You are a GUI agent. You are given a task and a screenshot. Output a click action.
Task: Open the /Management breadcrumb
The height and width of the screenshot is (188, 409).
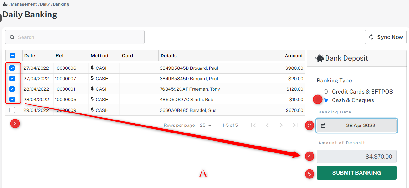pos(23,4)
